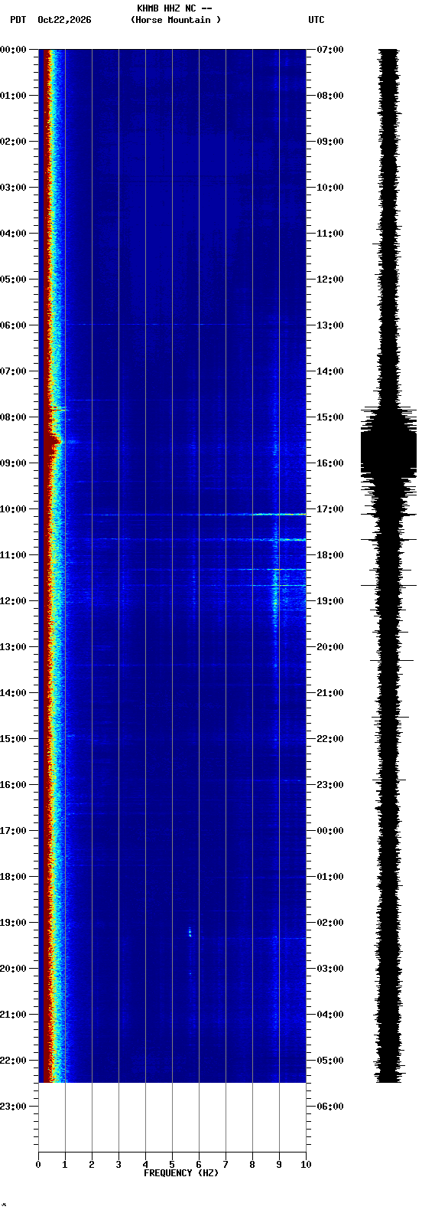The width and height of the screenshot is (422, 1213).
Task: Select 22:00 on the PDT axis
Action: [13, 1061]
